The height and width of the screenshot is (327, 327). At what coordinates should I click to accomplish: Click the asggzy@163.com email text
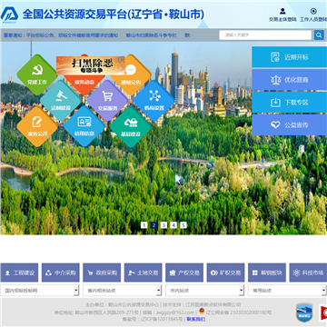coord(175,312)
